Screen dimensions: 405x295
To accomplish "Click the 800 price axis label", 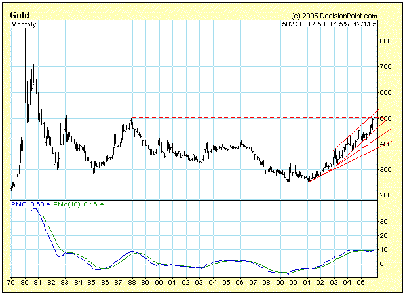I will (388, 41).
